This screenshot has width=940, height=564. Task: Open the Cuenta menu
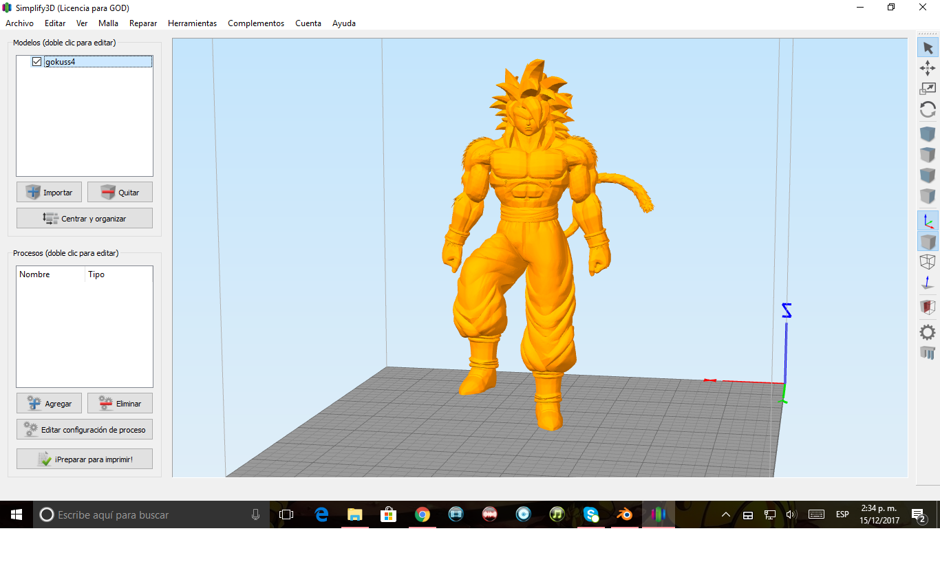[308, 23]
